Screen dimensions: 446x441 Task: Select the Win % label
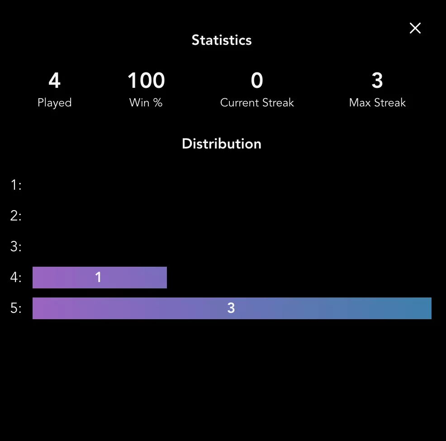[146, 103]
